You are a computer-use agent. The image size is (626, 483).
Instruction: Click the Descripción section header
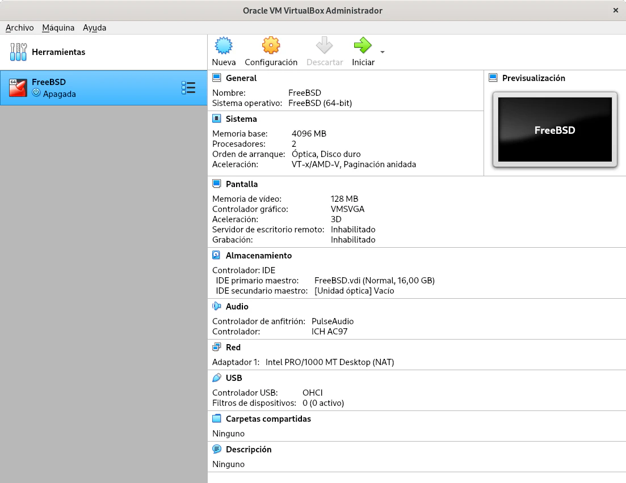click(249, 450)
